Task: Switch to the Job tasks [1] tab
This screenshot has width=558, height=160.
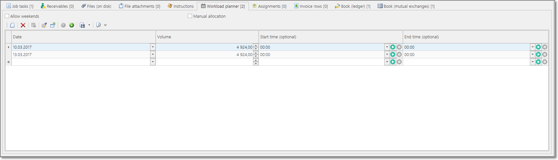Action: click(20, 6)
